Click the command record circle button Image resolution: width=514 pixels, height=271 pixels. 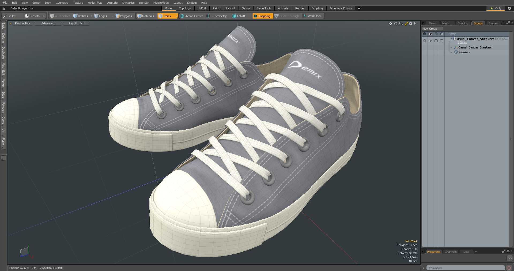[509, 268]
